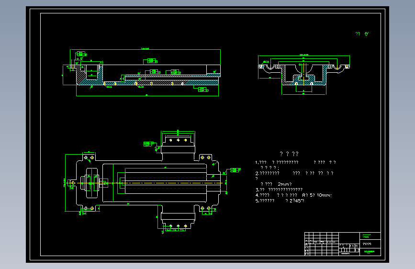The height and width of the screenshot is (269, 415).
Task: Click the upper blue dashed line in plan view
Action: coord(173,178)
